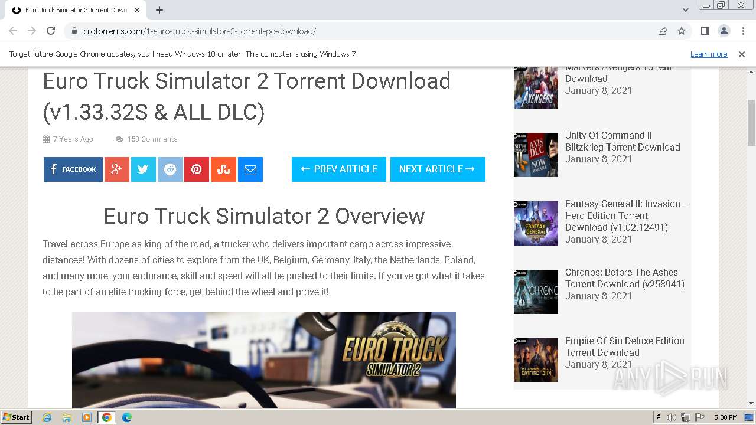The height and width of the screenshot is (425, 756).
Task: Go to NEXT ARTICLE
Action: [438, 169]
